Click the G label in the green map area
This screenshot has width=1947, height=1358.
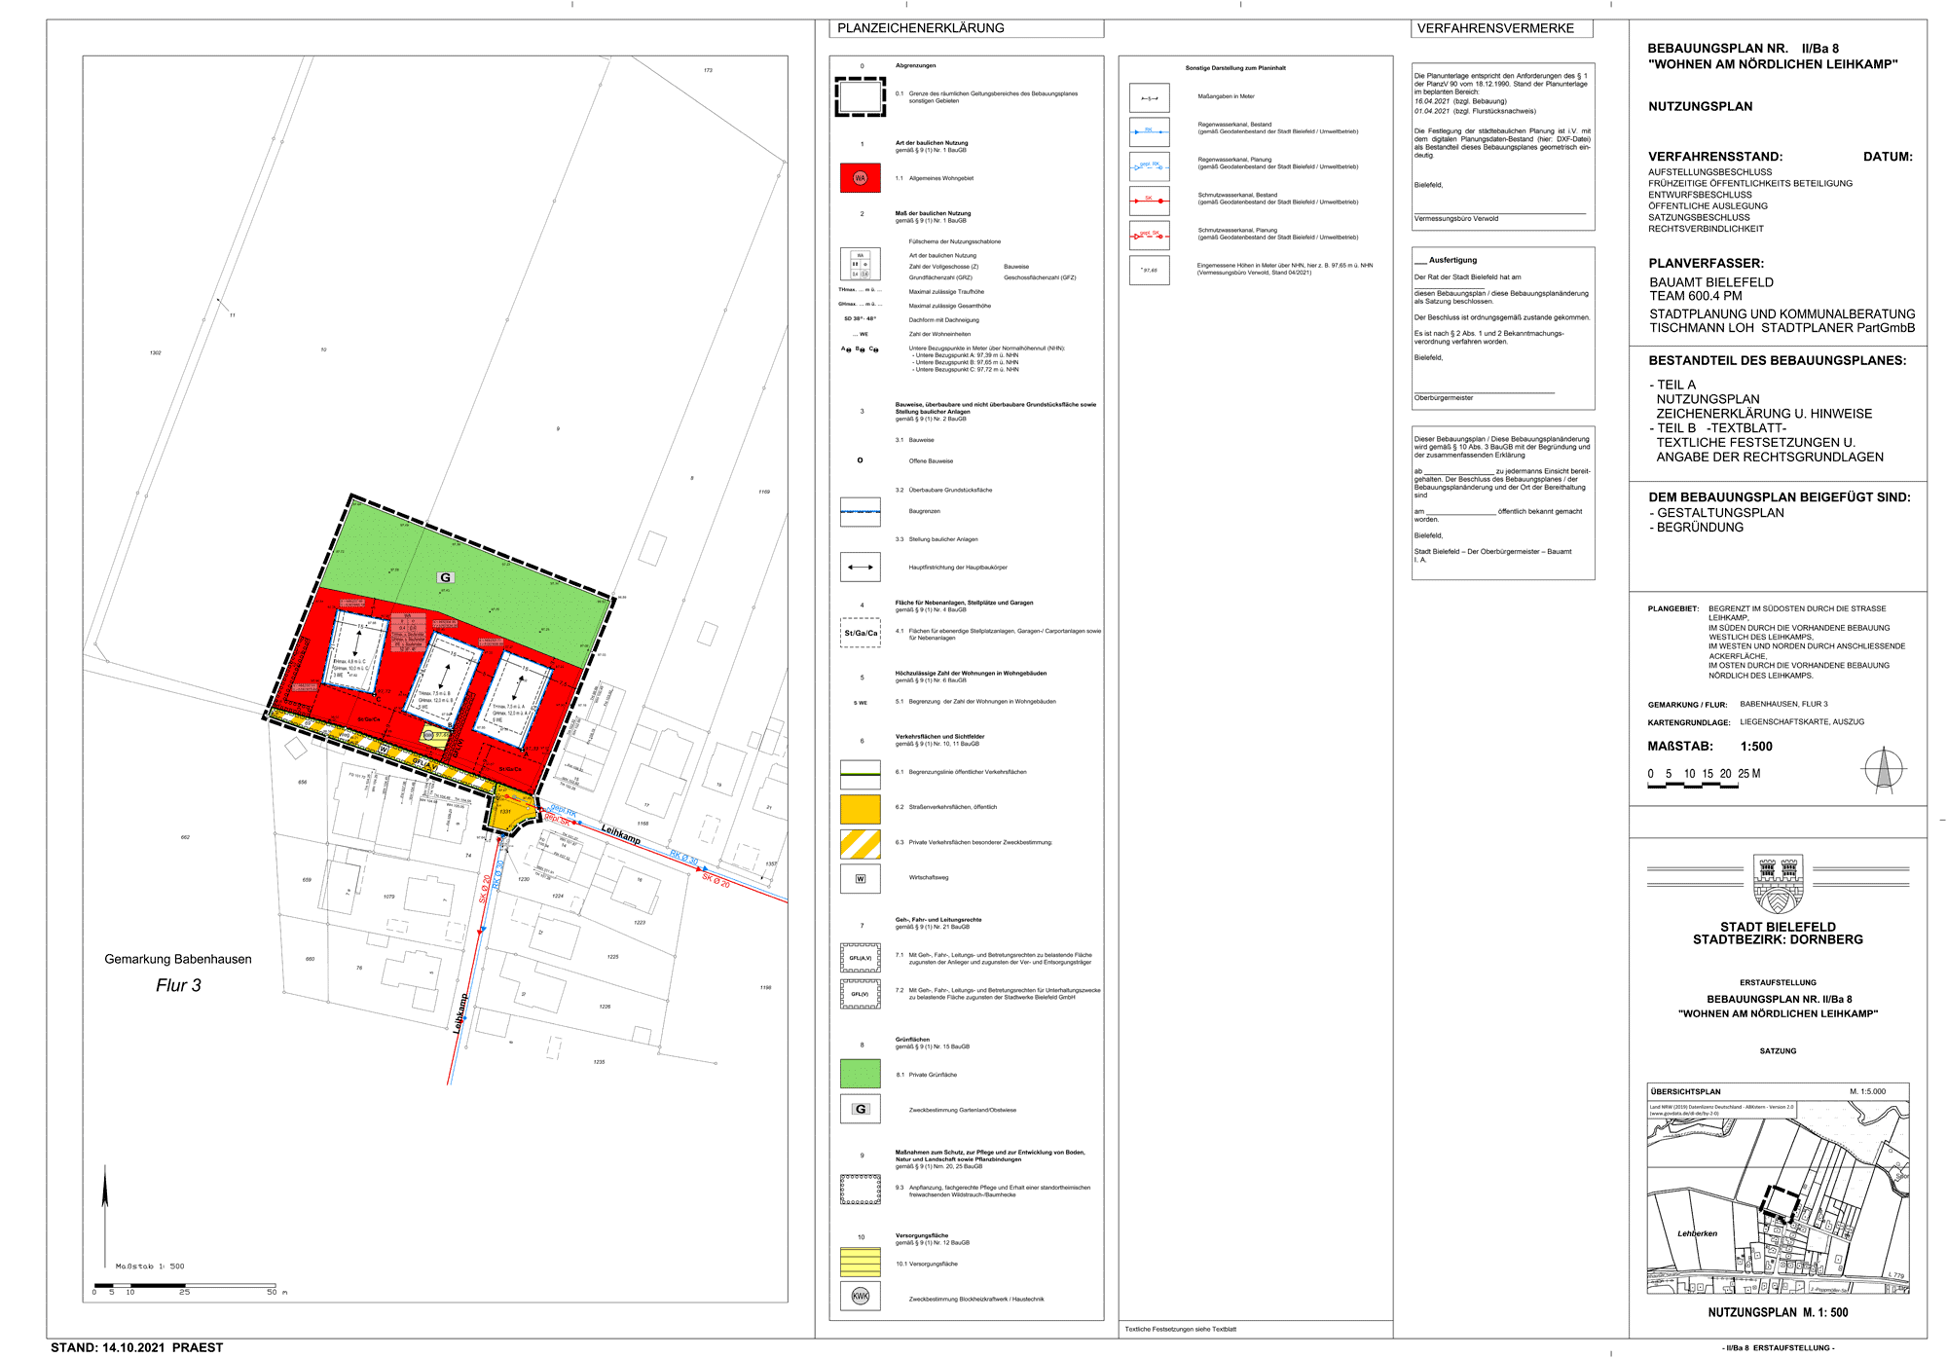click(x=446, y=577)
